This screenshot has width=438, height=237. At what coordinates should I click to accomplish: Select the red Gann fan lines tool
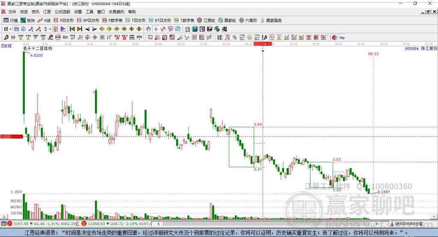click(x=157, y=38)
